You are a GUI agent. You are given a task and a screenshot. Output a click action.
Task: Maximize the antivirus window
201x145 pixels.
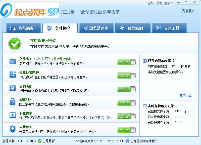pyautogui.click(x=186, y=2)
